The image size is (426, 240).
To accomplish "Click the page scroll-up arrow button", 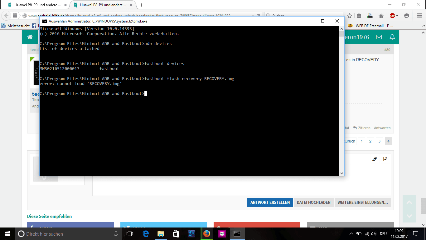I will point(409,202).
